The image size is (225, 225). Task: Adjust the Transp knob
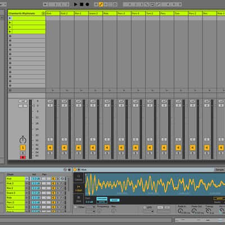(208, 211)
